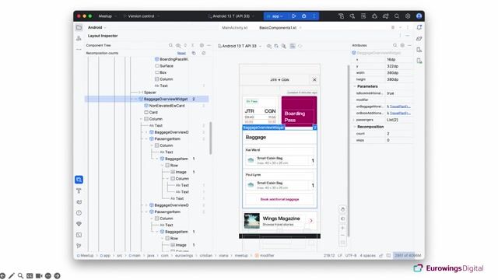498x280 pixels.
Task: Zoom in the layout preview
Action: pos(342,228)
